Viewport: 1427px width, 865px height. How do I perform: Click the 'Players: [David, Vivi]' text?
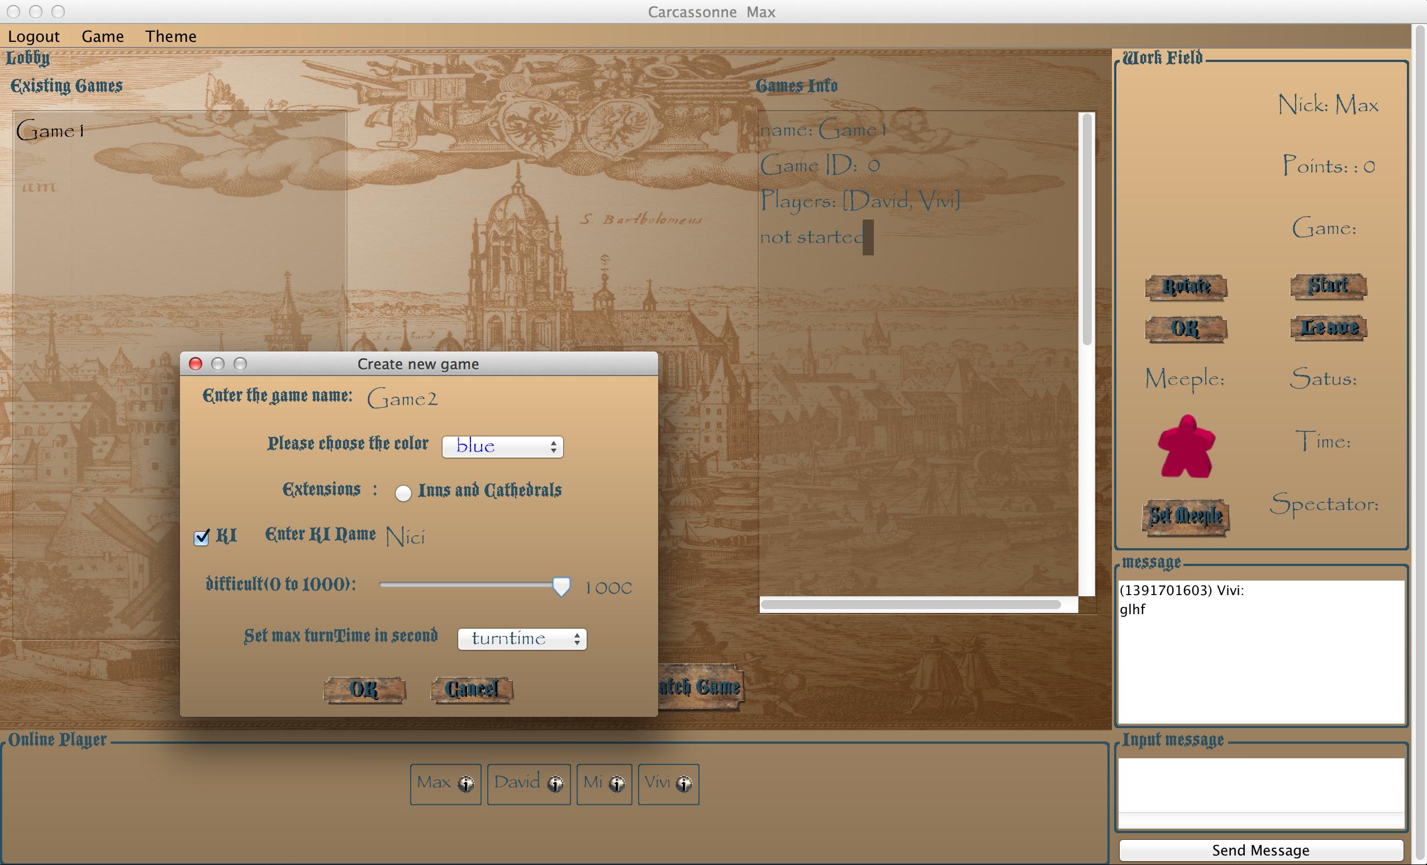860,201
